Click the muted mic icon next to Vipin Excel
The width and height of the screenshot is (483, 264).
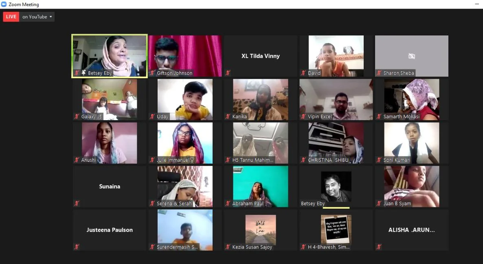point(303,117)
